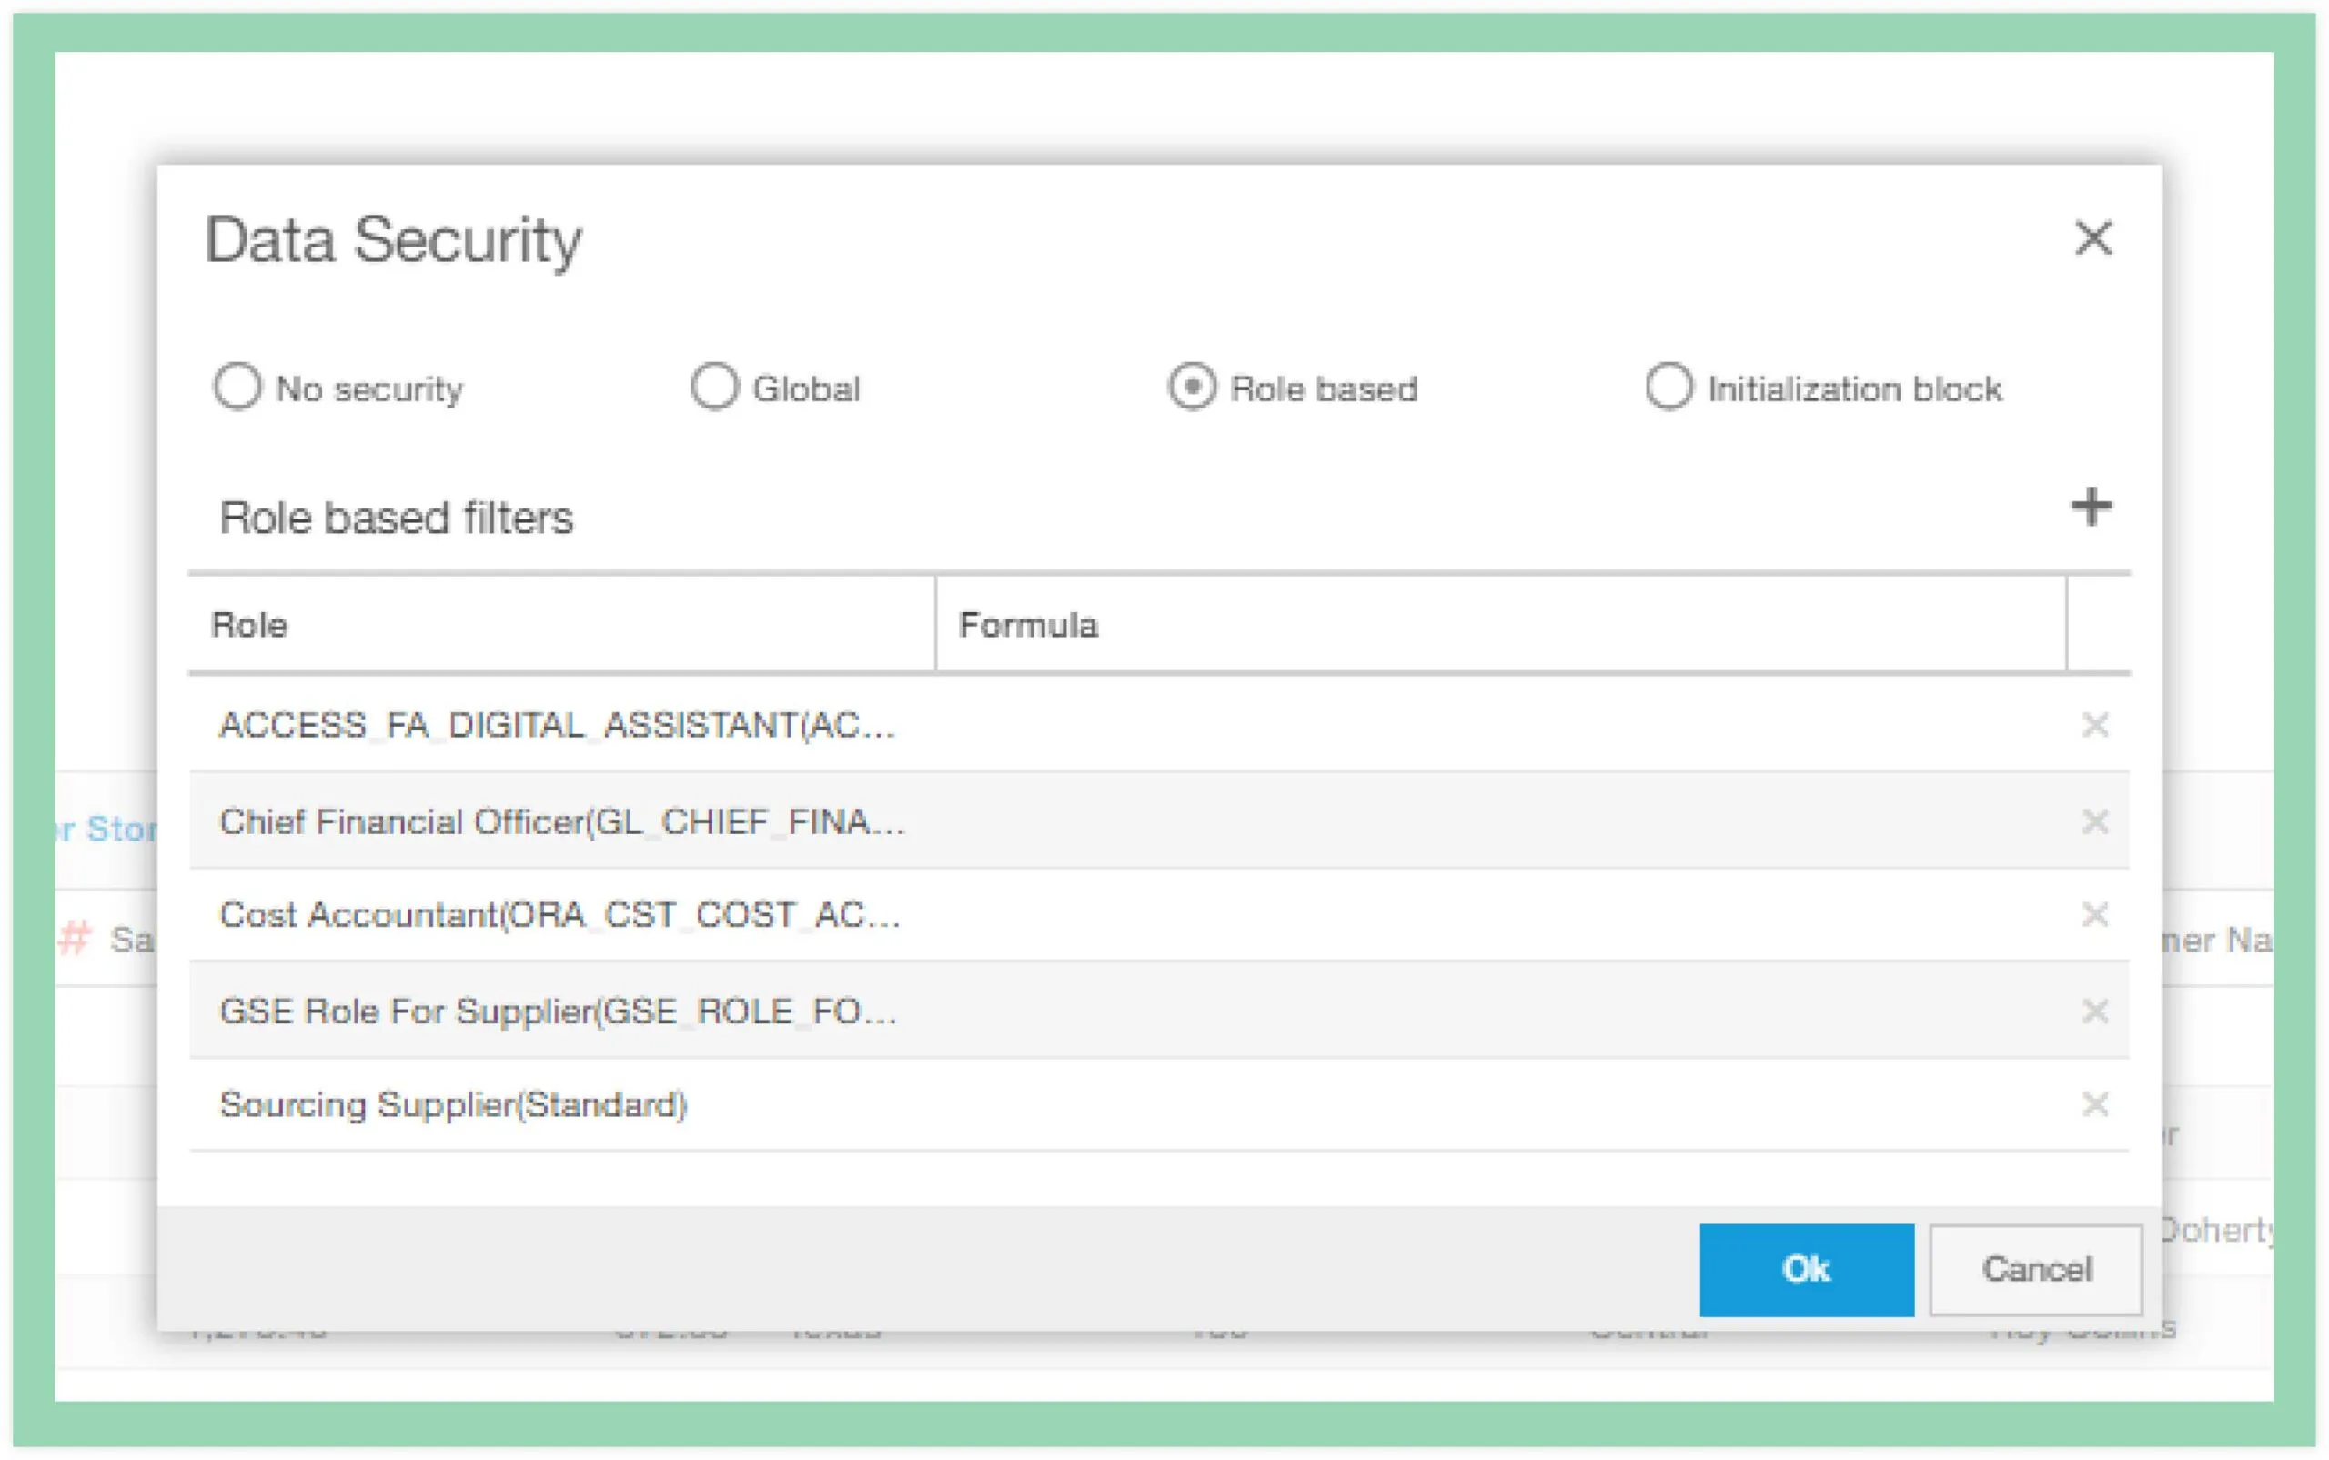Click the GSE Role For Supplier entry
Screen dimensions: 2329x1460
(x=558, y=1011)
